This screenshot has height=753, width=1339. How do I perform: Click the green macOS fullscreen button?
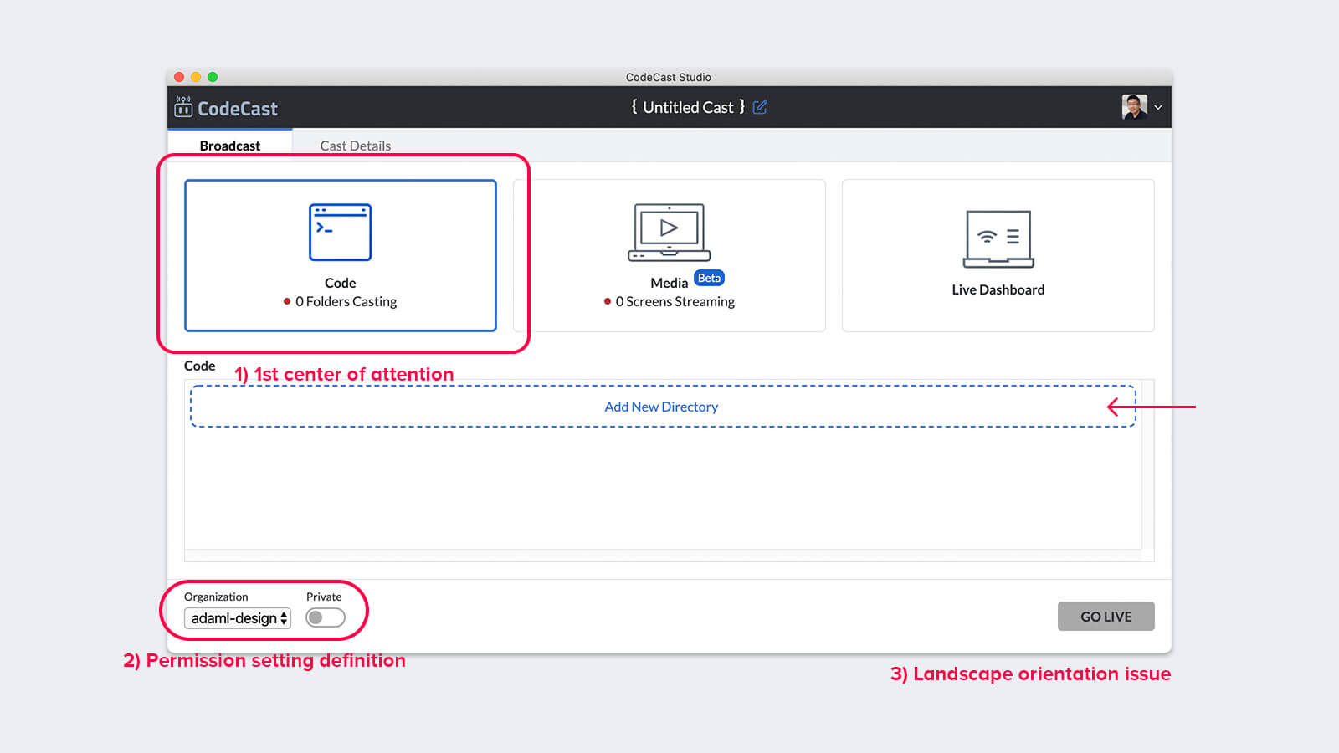[213, 77]
